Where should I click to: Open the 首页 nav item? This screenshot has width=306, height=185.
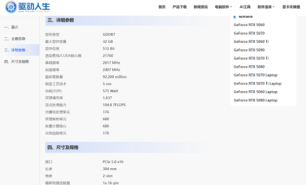point(162,7)
